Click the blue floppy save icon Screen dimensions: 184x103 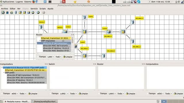[x=7, y=13]
